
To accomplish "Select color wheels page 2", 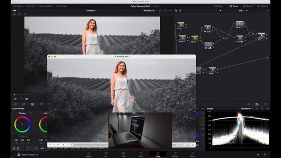I will 27,148.
